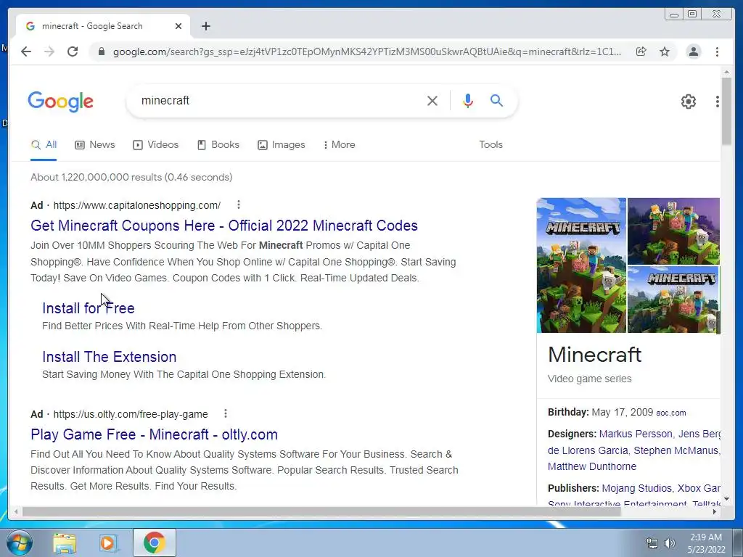Click the blue magnifier search button

coord(496,100)
